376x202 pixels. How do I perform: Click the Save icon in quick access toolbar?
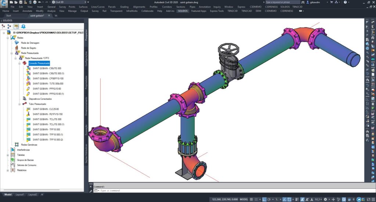coord(21,2)
